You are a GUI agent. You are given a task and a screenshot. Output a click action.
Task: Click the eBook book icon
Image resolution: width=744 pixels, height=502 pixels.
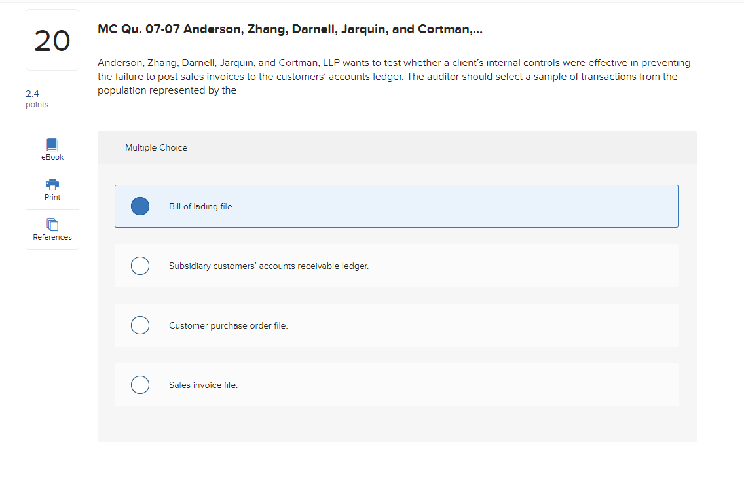click(52, 144)
